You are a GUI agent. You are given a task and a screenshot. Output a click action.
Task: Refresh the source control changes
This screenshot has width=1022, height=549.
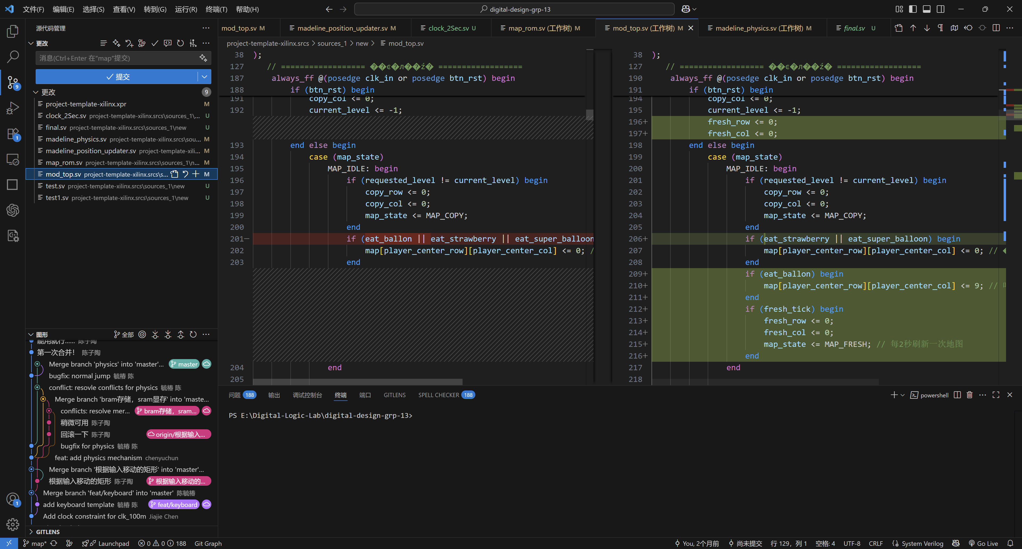(x=180, y=43)
